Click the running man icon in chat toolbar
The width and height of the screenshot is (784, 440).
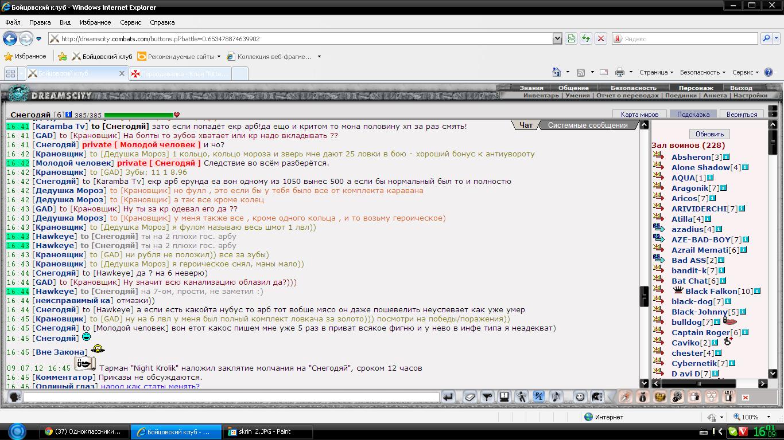522,396
